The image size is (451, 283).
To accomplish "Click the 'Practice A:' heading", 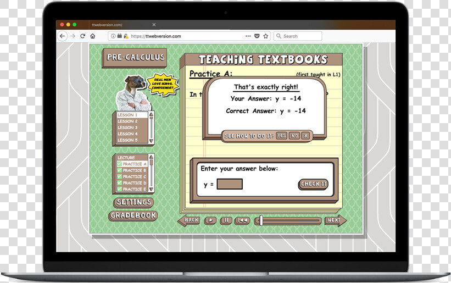I will [x=210, y=74].
